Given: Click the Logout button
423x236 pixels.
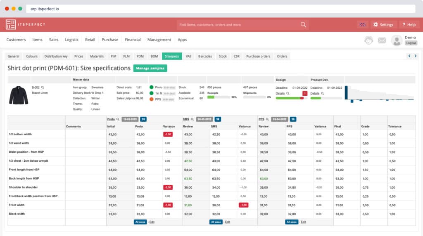Looking at the screenshot, I should click(411, 43).
